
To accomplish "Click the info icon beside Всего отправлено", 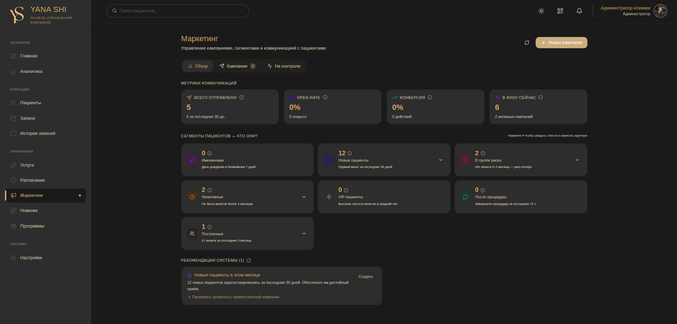I will tap(242, 98).
